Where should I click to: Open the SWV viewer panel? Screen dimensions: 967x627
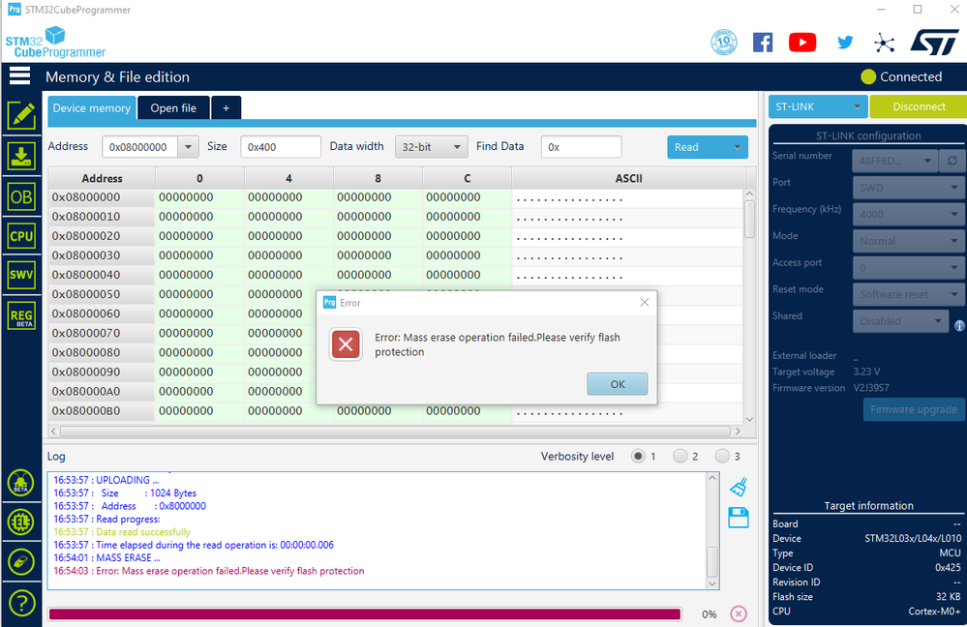coord(21,275)
